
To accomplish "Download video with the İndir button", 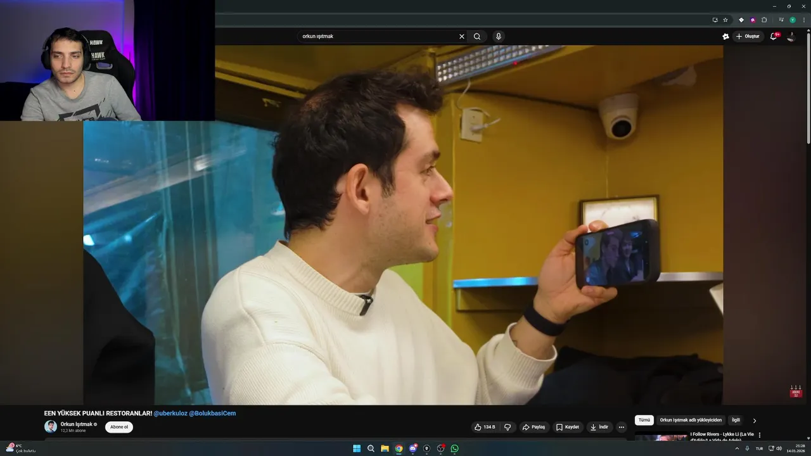I will [599, 427].
